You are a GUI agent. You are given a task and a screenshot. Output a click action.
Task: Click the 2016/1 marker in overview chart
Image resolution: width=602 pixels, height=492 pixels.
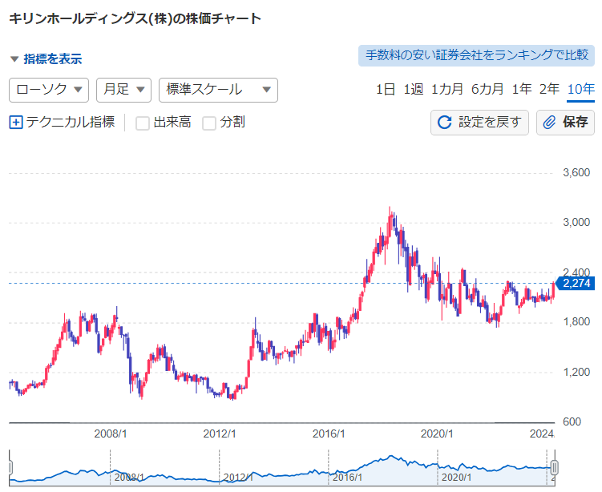pos(347,478)
